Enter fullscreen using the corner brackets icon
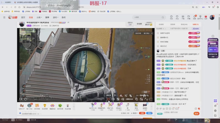 point(151,99)
